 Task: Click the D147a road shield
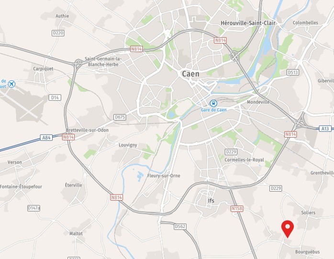(33, 208)
